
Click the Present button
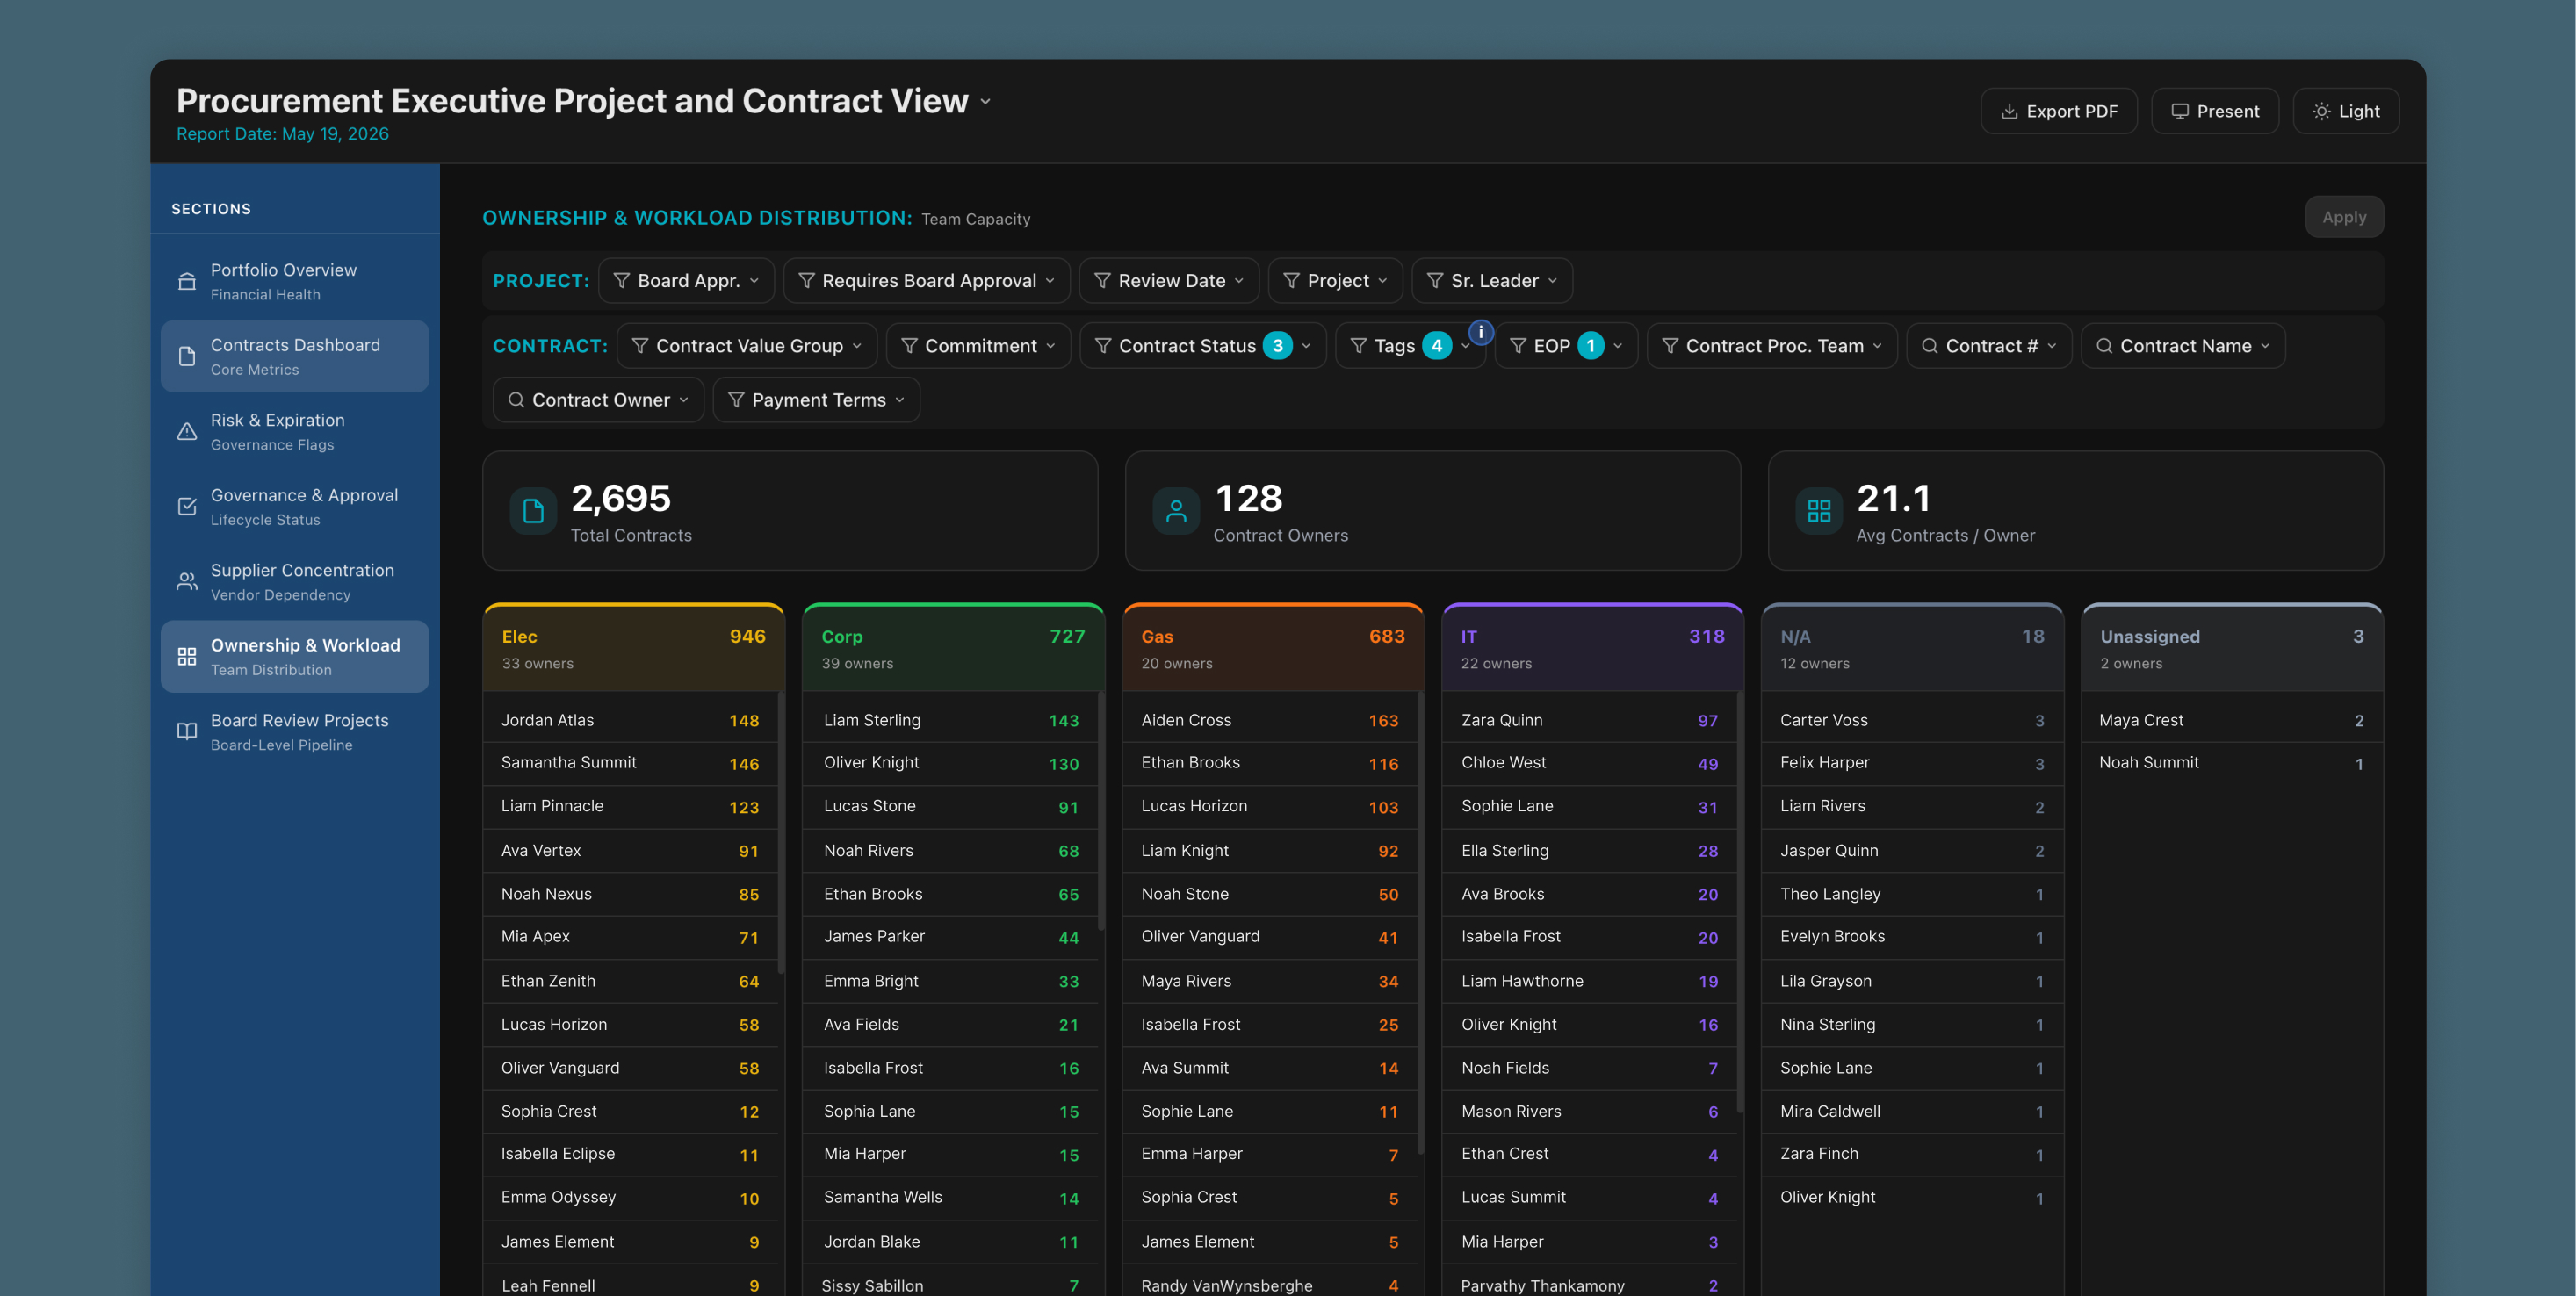(x=2215, y=111)
